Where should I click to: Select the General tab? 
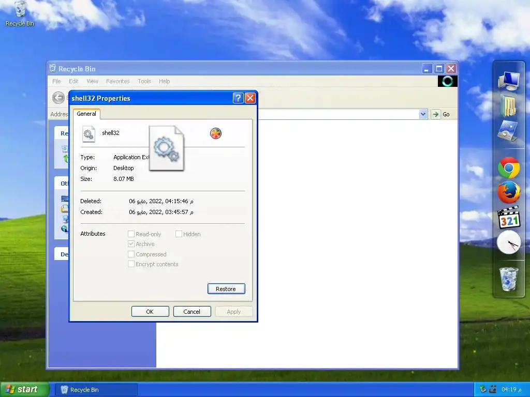click(86, 114)
